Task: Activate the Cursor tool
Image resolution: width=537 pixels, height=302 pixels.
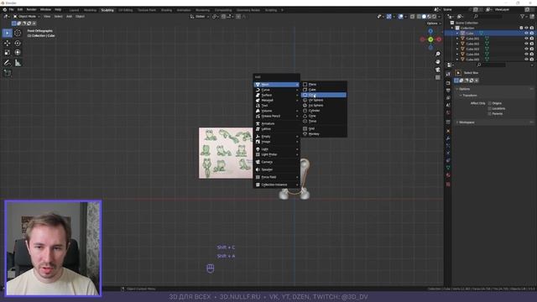Action: [18, 33]
